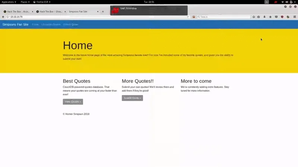The height and width of the screenshot is (167, 298).
Task: Open the Firefox downloads arrow icon
Action: (264, 17)
